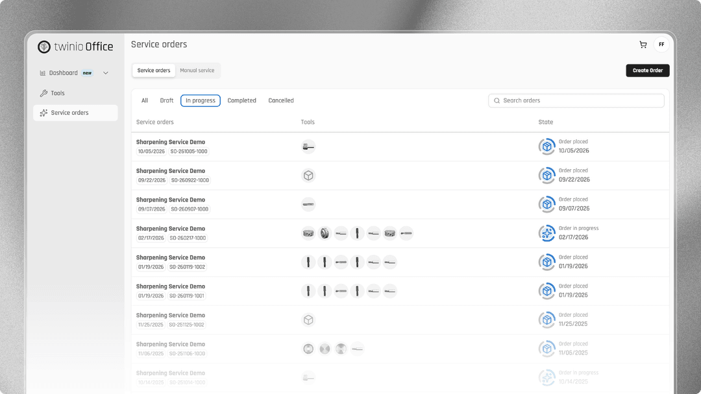The image size is (701, 394).
Task: Click last tool thumbnail in order SO-260119-1002
Action: point(390,262)
